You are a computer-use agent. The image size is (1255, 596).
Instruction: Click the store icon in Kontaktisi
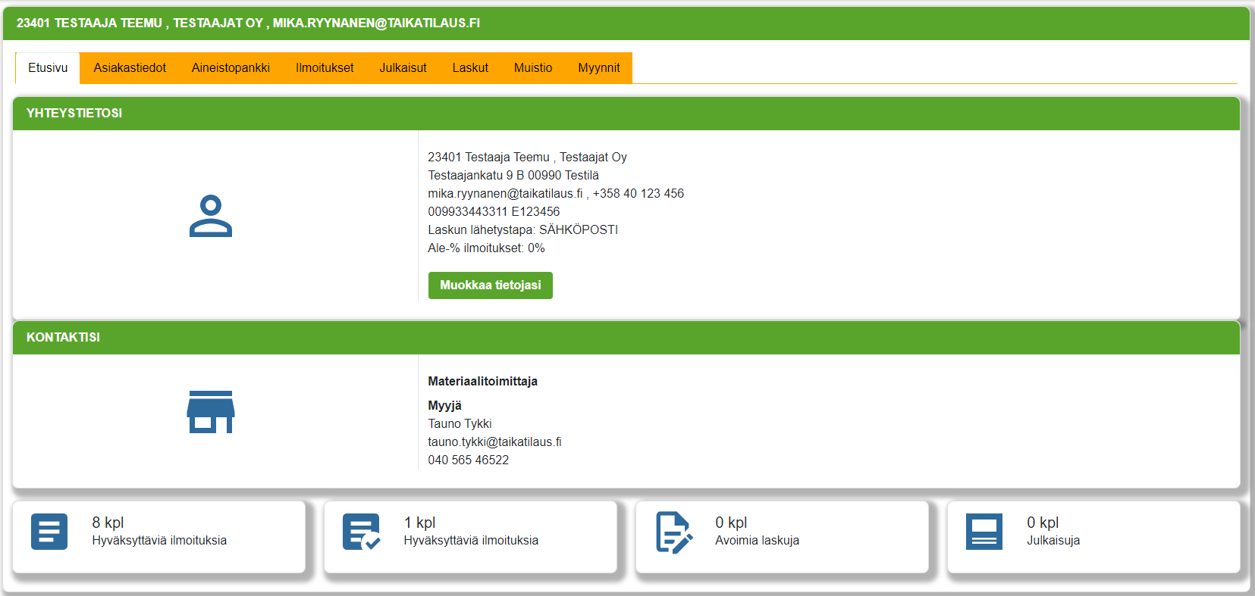211,412
